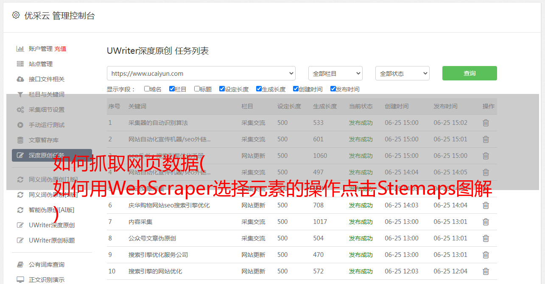Click the filter icon for 栏目与关键词
Screen dimensions: 545x284
(x=20, y=94)
